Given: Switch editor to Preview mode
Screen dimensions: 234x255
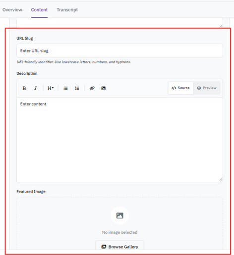Looking at the screenshot, I should point(207,88).
